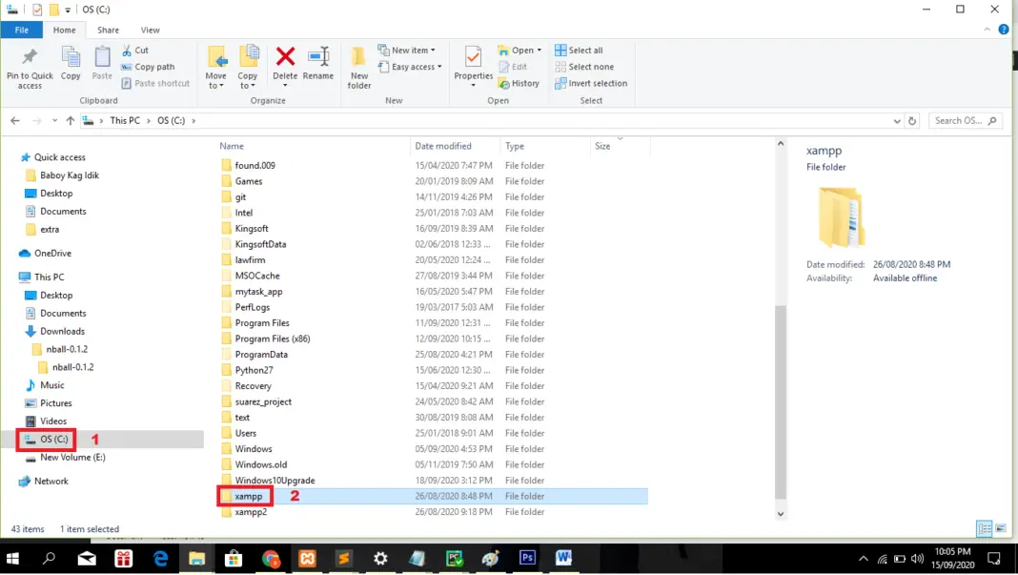Click the Delete icon in ribbon
This screenshot has height=575, width=1018.
click(285, 64)
